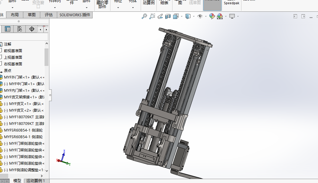Switch to the 草图 tab

(x=32, y=15)
